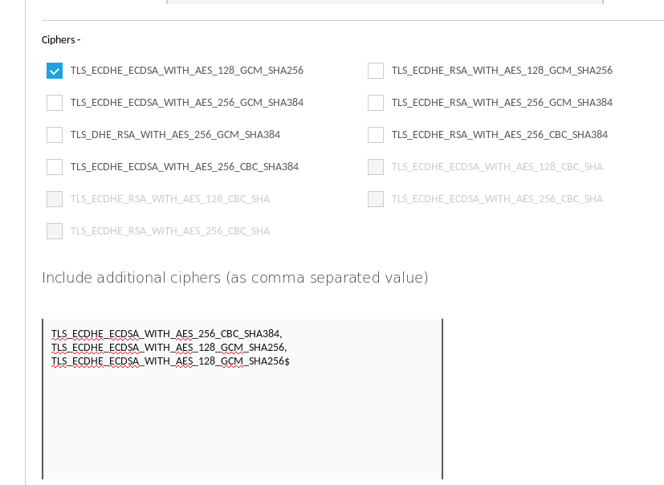Click the partially visible field above Ciphers section
664x485 pixels.
pos(384,2)
